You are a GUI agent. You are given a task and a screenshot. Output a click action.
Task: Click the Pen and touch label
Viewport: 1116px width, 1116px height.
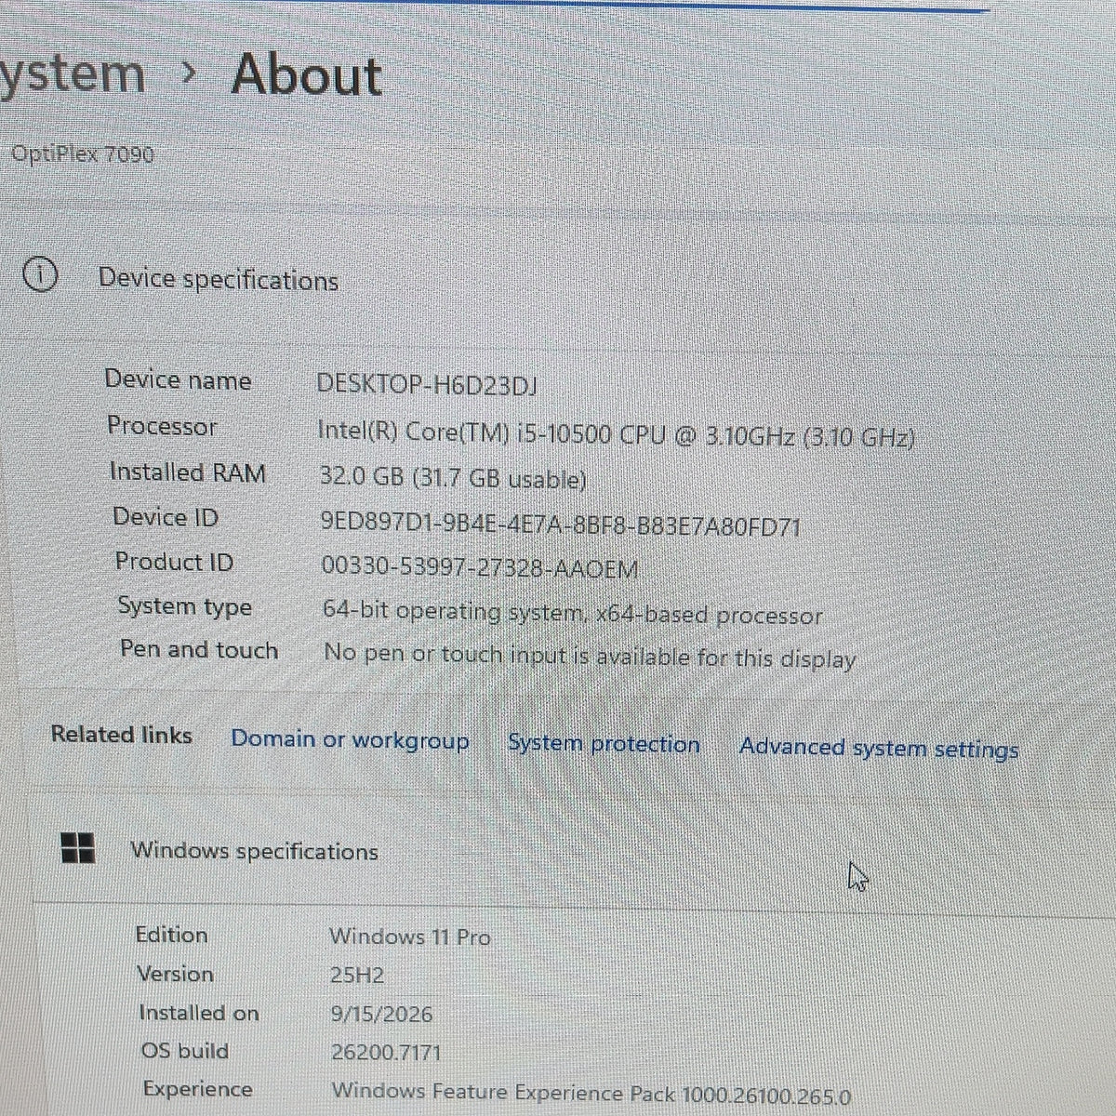point(199,649)
